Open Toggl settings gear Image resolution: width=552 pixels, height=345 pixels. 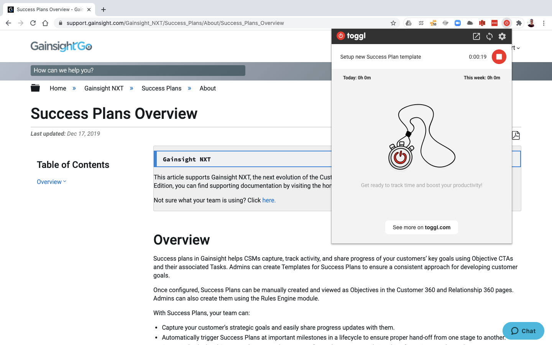[502, 36]
